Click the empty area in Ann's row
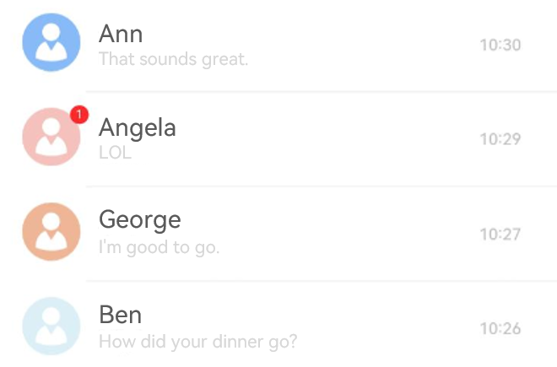Viewport: 557px width, 367px height. coord(362,45)
